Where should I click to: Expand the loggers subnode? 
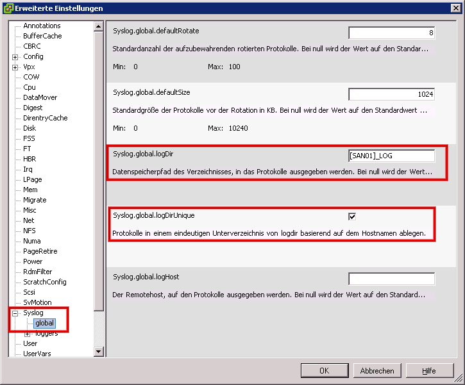pyautogui.click(x=27, y=334)
